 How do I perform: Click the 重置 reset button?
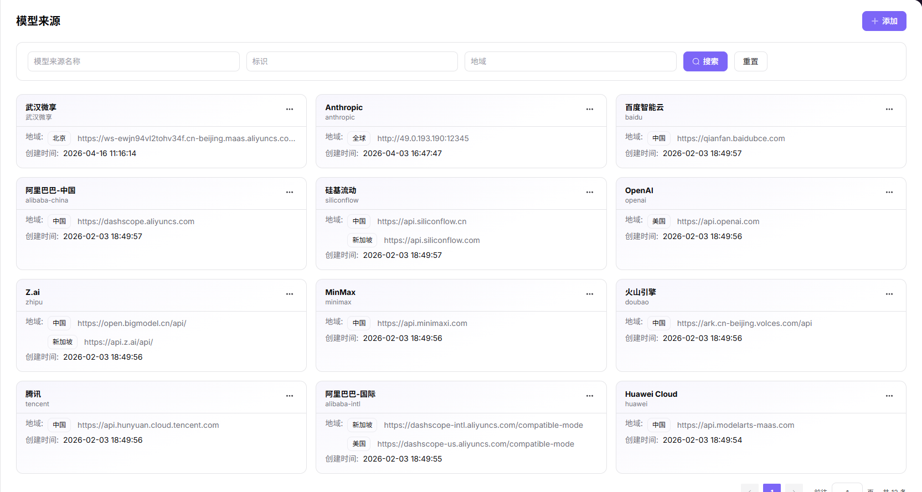[x=751, y=61]
